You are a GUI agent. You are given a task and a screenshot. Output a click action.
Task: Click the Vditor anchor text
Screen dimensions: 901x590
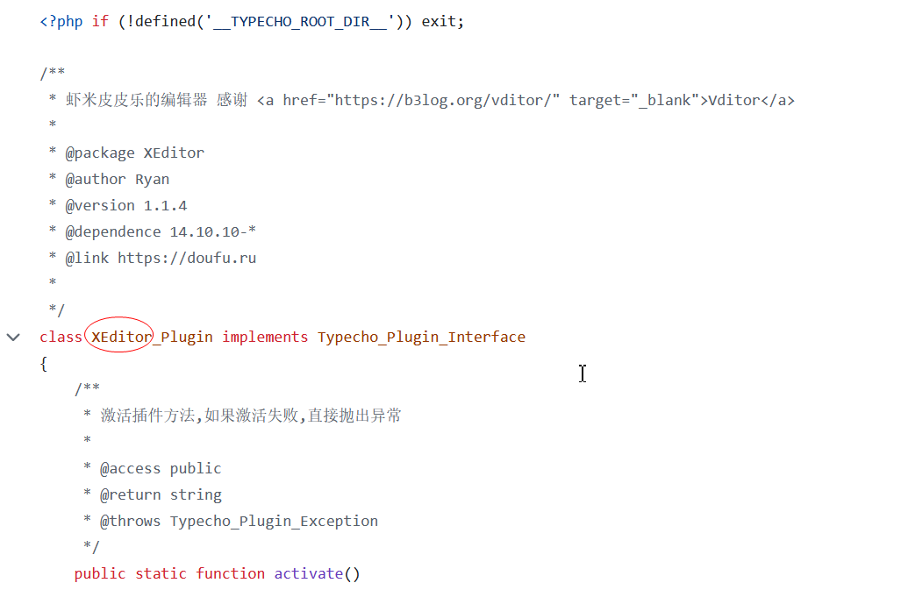(x=733, y=100)
